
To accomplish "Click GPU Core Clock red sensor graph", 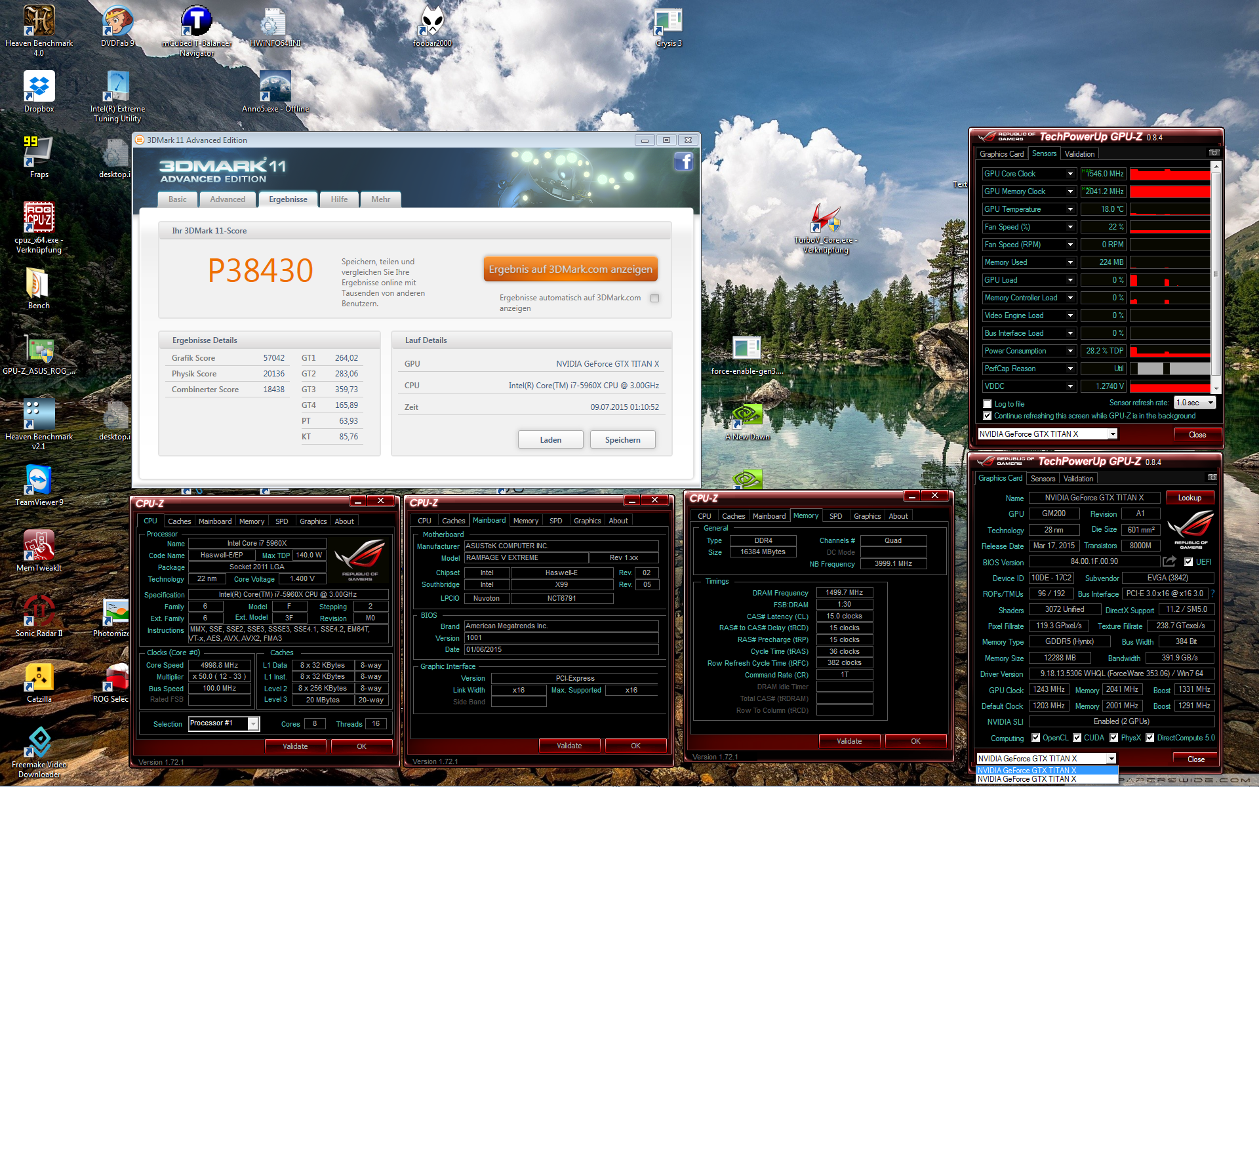I will tap(1170, 174).
